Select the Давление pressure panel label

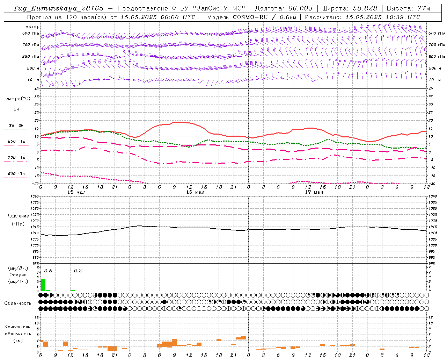tap(18, 216)
